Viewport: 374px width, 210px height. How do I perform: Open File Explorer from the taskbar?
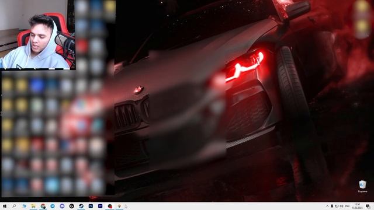point(33,206)
